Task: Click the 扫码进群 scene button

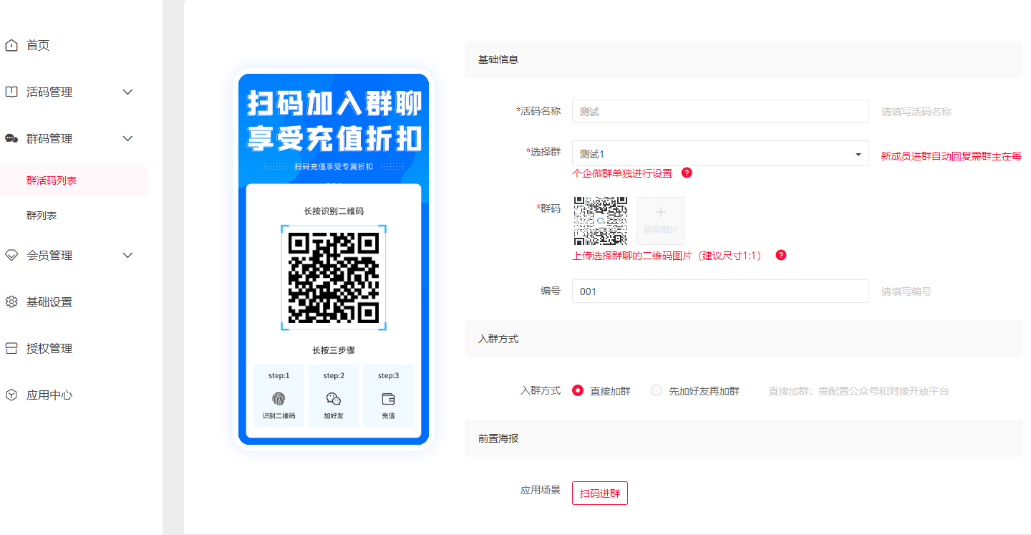Action: pyautogui.click(x=600, y=493)
